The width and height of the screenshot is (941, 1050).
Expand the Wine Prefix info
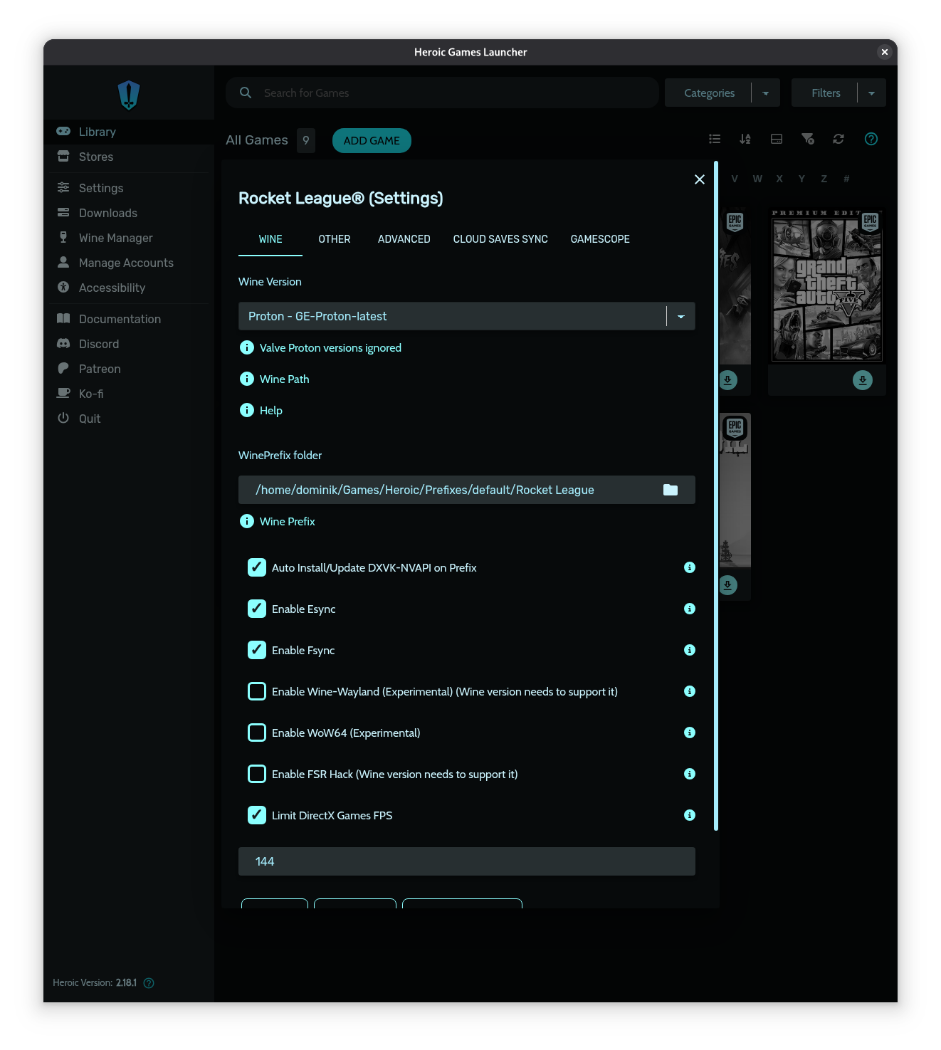point(278,521)
